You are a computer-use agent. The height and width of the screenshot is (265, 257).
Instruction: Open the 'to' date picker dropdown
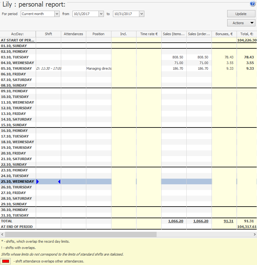click(x=141, y=14)
